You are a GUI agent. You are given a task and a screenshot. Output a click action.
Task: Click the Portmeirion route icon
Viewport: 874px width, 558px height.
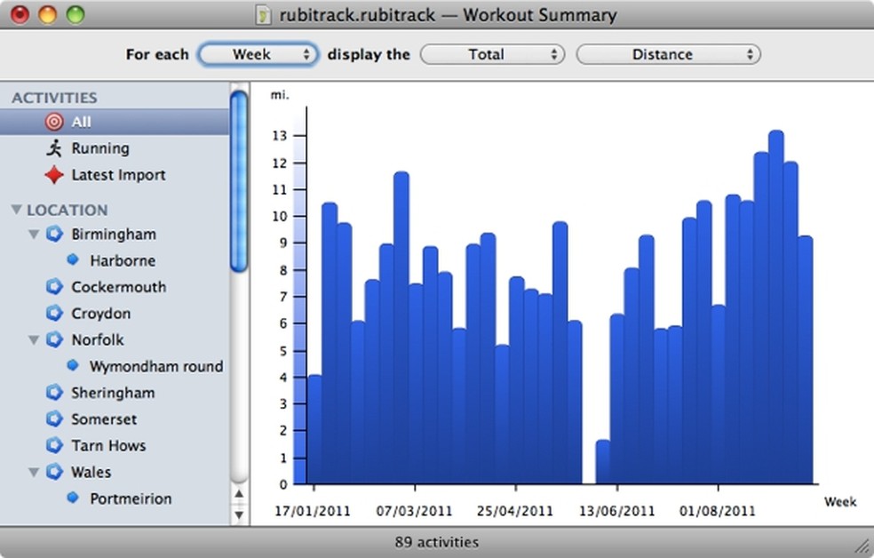tap(73, 498)
